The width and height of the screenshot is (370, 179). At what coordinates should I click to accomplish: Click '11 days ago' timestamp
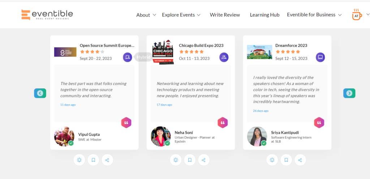(x=68, y=105)
